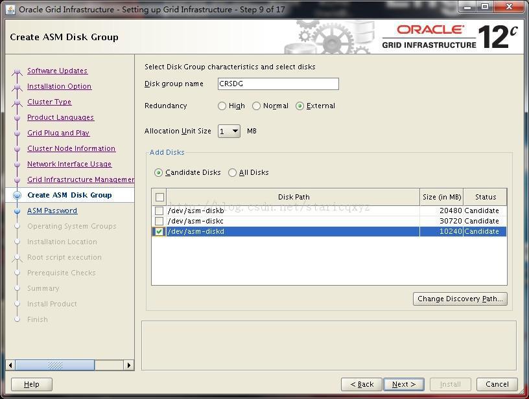Click the Back button

(362, 384)
